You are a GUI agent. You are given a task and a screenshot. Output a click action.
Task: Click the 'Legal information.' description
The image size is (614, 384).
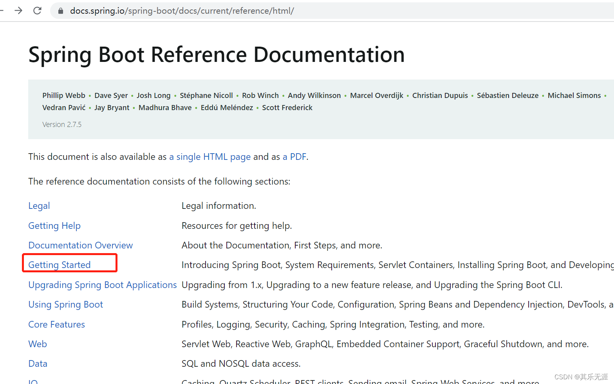pyautogui.click(x=219, y=206)
